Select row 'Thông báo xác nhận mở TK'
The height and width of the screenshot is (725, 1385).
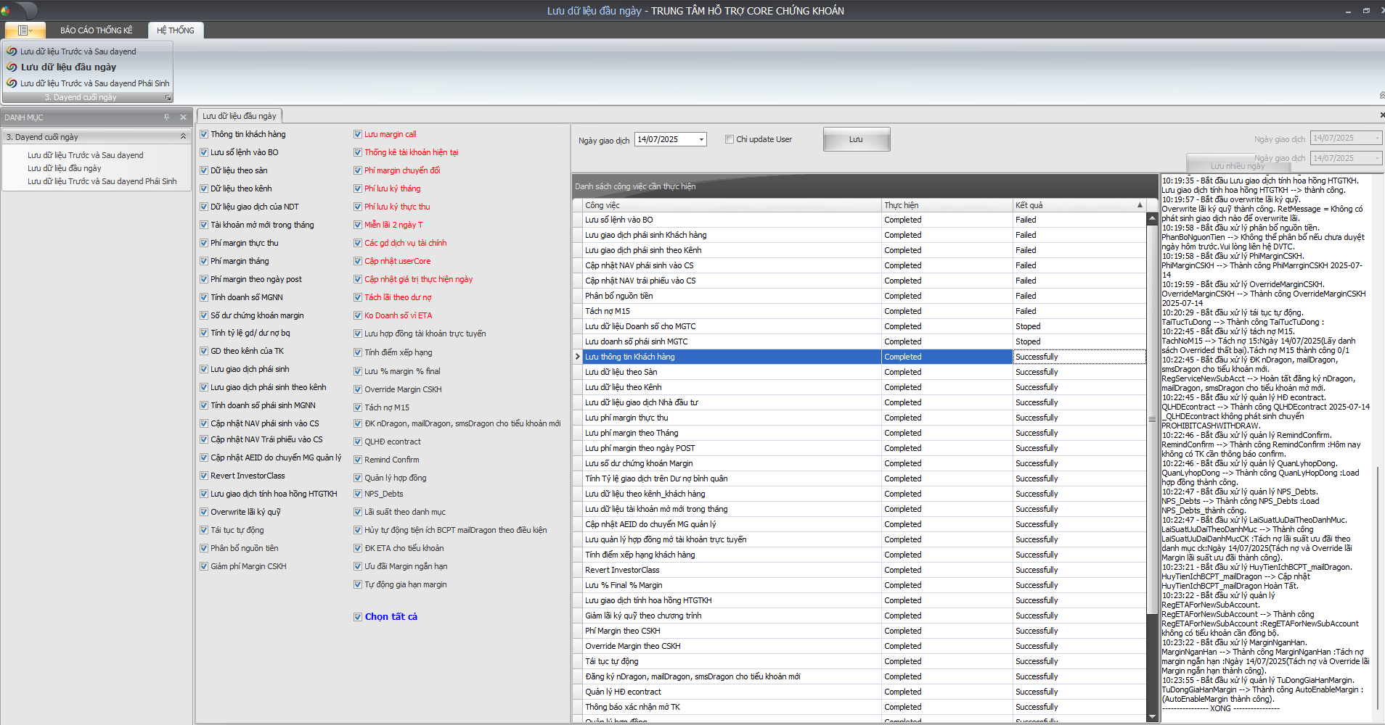point(860,707)
